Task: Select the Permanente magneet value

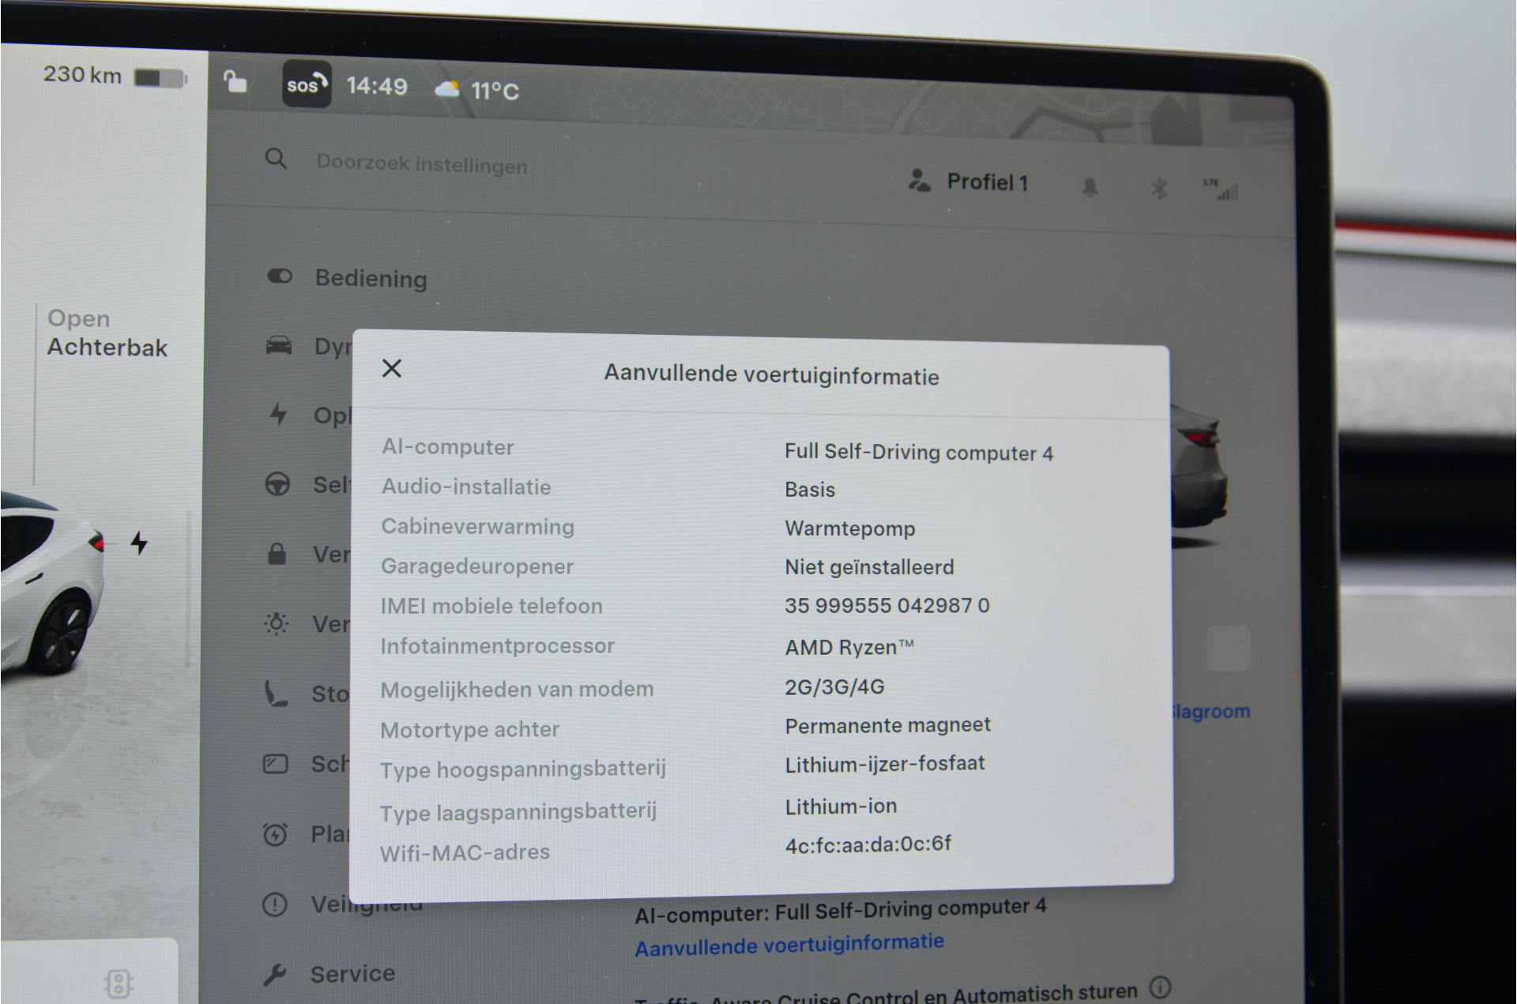Action: tap(887, 725)
